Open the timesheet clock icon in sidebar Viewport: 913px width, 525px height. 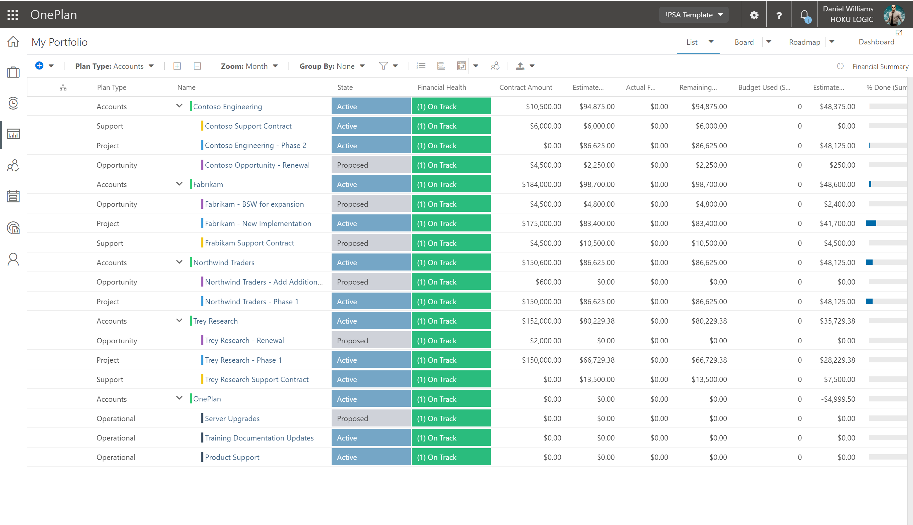pos(13,103)
